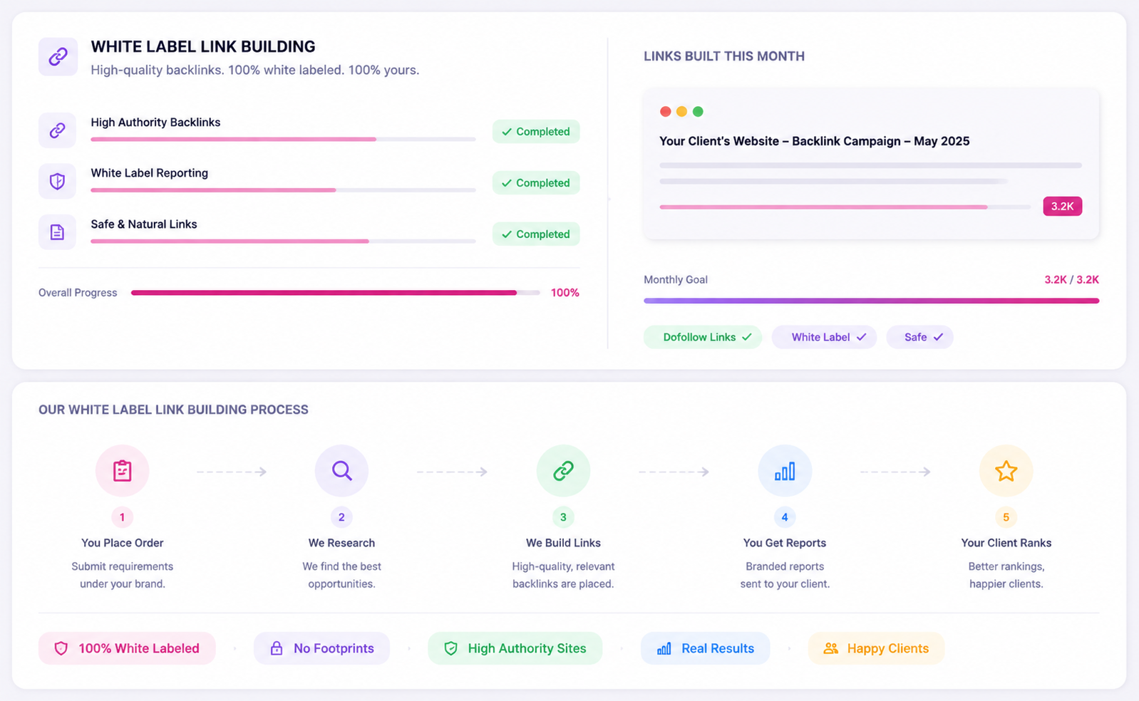Toggle the Safe chip
Viewport: 1139px width, 701px height.
(x=919, y=337)
